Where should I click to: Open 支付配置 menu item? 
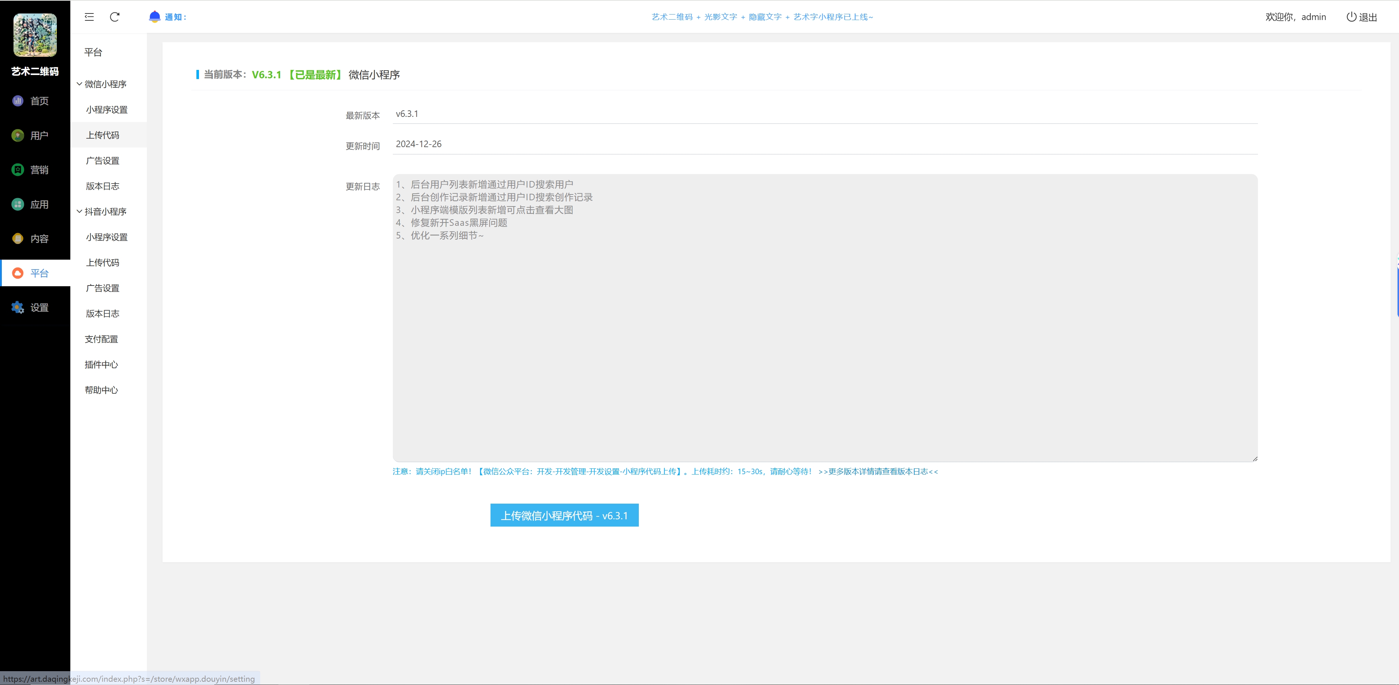[x=102, y=339]
